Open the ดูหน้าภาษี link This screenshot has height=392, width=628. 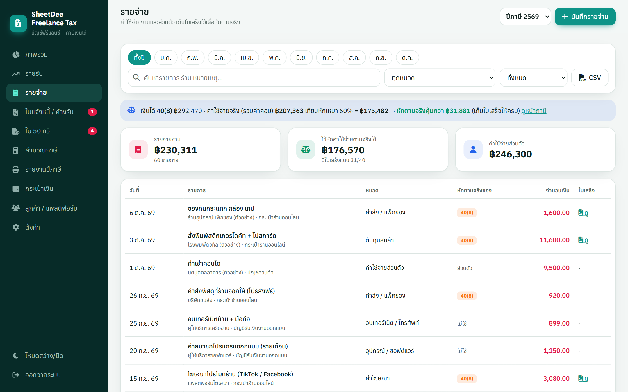pyautogui.click(x=534, y=111)
